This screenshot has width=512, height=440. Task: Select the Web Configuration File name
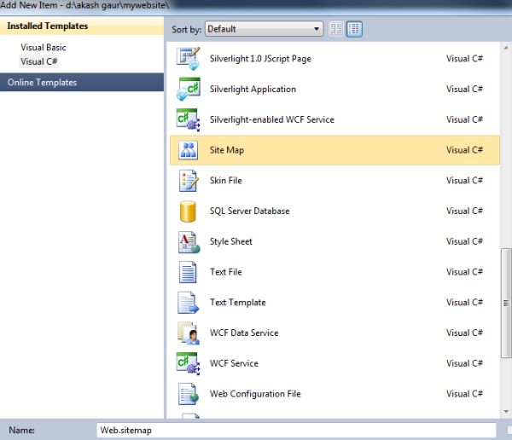(255, 394)
